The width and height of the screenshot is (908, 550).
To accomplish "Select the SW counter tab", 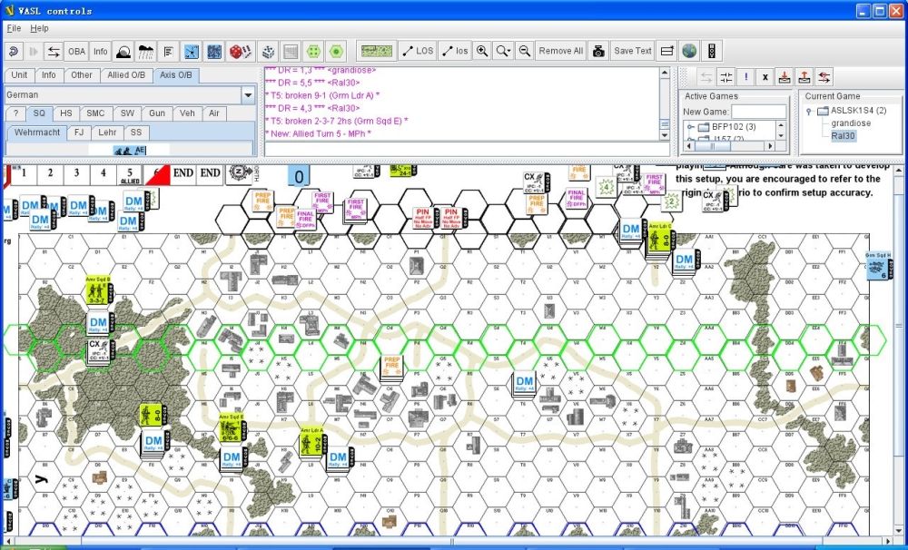I will (x=127, y=113).
